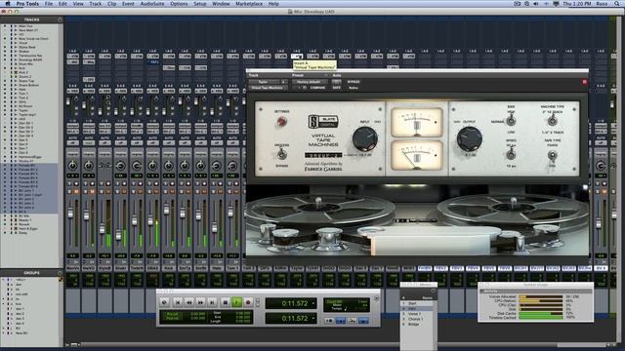Click the Input knob on tape plugin
Image resolution: width=625 pixels, height=351 pixels.
pyautogui.click(x=364, y=138)
